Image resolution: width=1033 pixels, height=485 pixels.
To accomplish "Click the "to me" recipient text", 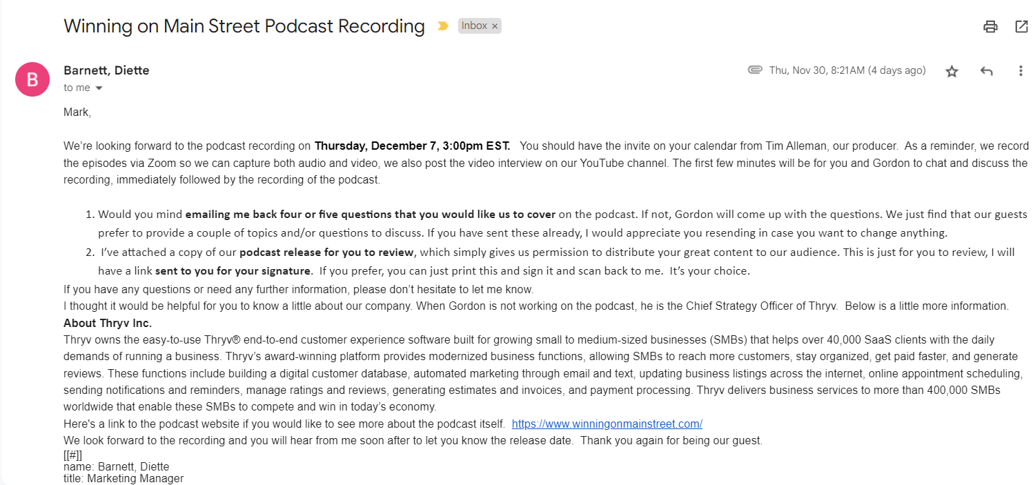I will click(77, 88).
